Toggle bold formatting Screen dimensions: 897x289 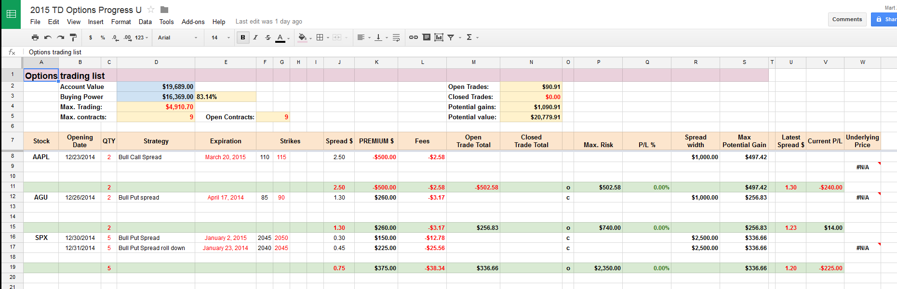tap(243, 38)
